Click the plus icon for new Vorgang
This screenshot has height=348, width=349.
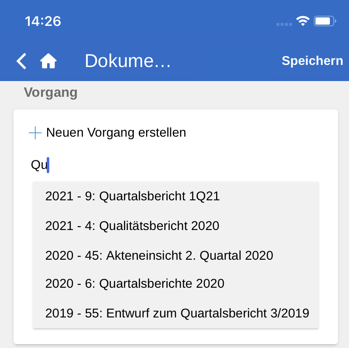pyautogui.click(x=35, y=133)
